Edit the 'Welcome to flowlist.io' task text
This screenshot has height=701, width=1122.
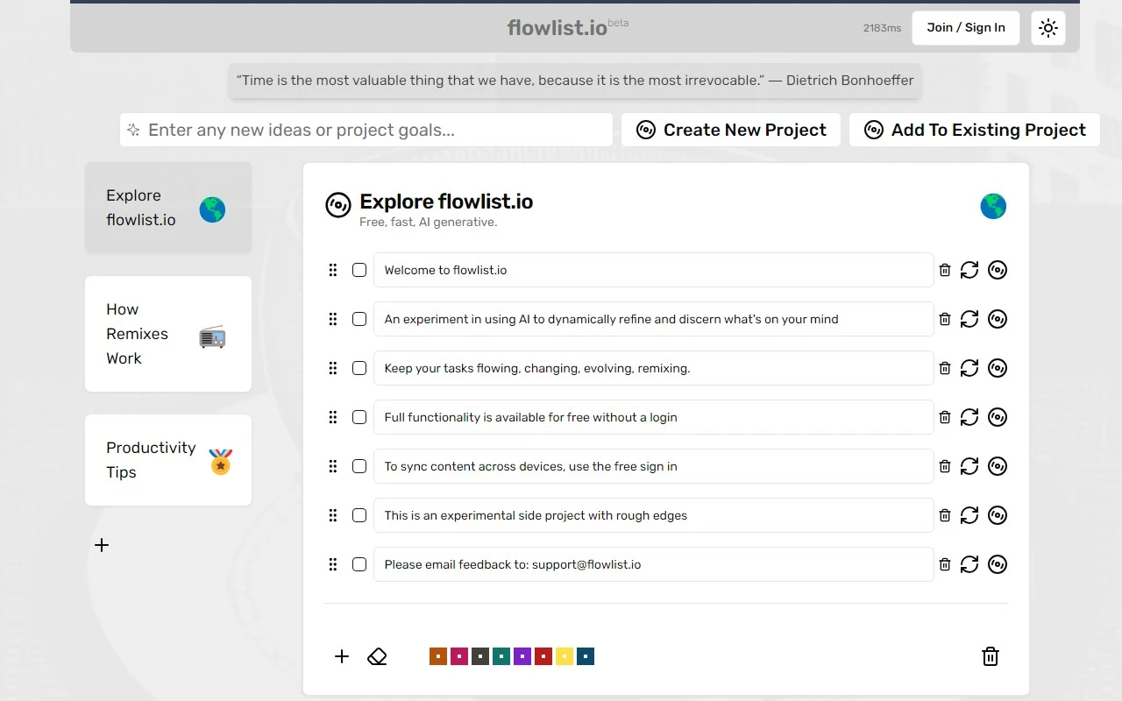pos(654,270)
